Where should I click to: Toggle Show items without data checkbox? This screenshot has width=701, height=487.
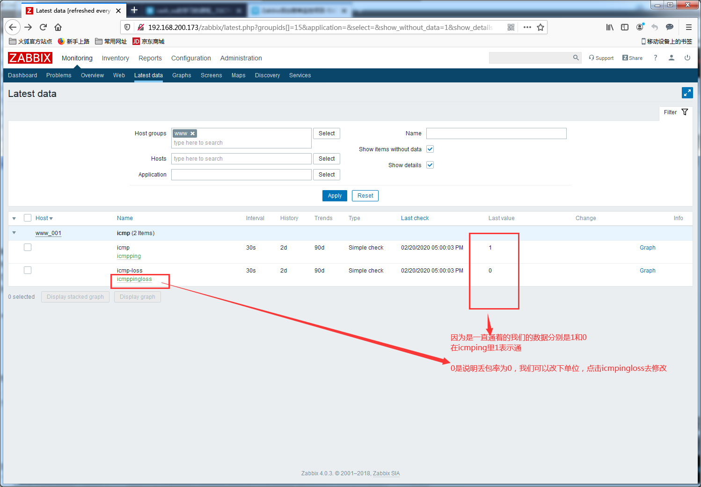(430, 149)
